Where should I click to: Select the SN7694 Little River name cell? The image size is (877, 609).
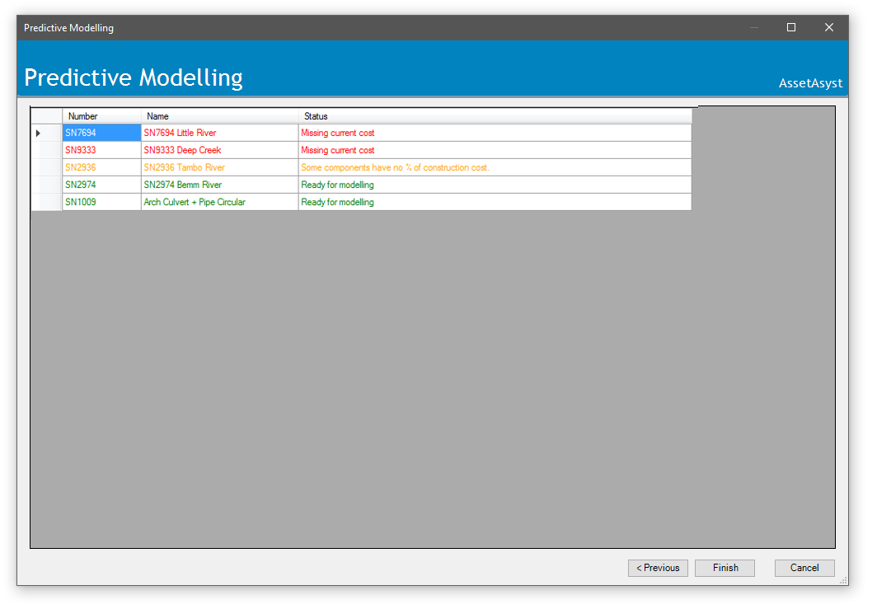pos(219,133)
